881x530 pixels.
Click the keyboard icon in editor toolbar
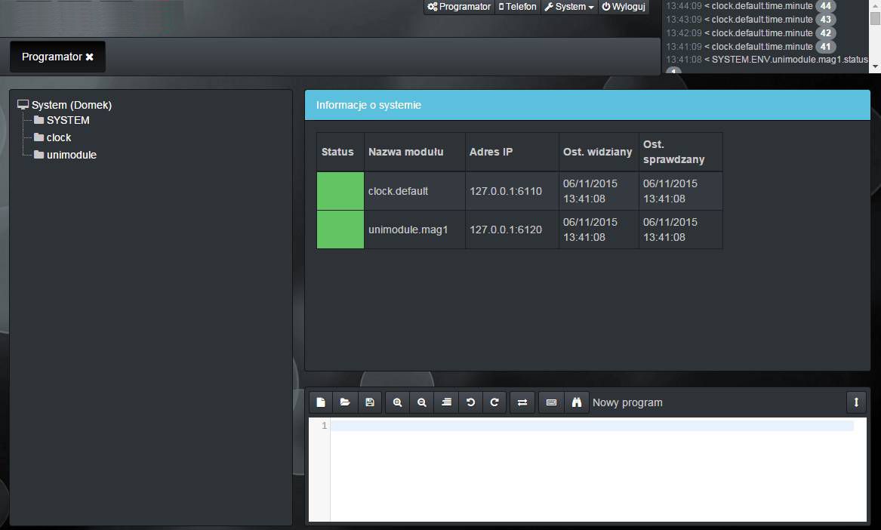[x=551, y=402]
